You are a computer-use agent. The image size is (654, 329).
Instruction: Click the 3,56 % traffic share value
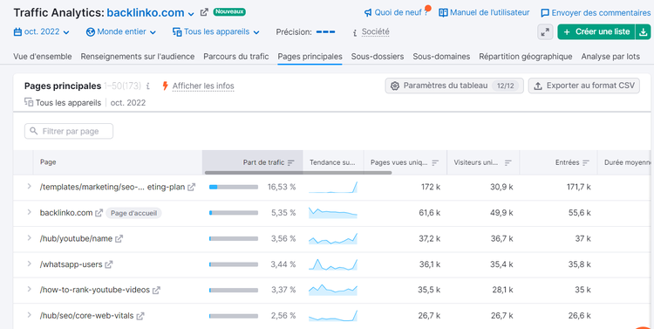tap(283, 239)
